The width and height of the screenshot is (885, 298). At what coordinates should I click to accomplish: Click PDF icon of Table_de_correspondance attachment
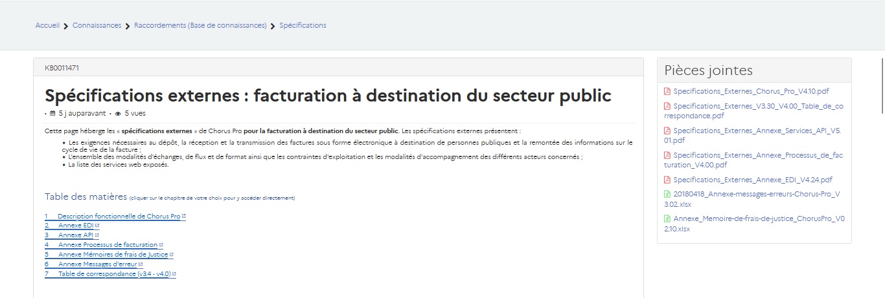pos(667,106)
